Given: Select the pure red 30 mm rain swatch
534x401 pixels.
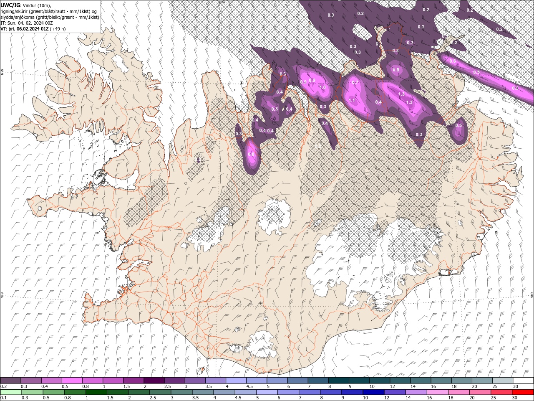Looking at the screenshot, I should pos(522,392).
